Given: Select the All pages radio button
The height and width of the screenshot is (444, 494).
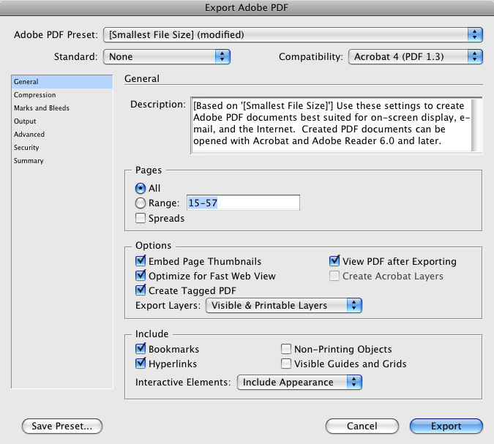Looking at the screenshot, I should (141, 188).
